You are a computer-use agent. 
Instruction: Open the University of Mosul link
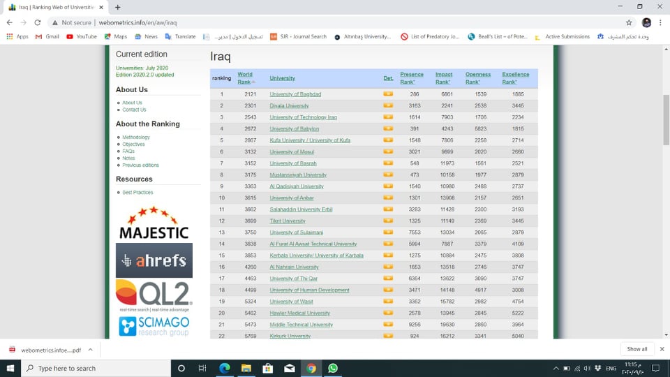click(291, 151)
